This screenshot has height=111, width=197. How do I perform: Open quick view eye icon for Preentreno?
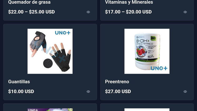point(185,91)
